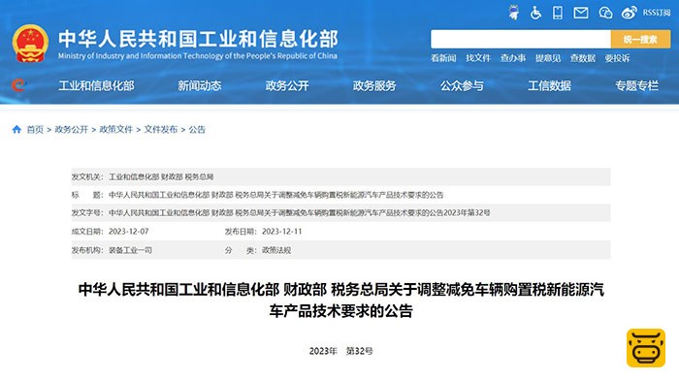The image size is (679, 380).
Task: Click the WeChat icon in header
Action: pos(605,13)
